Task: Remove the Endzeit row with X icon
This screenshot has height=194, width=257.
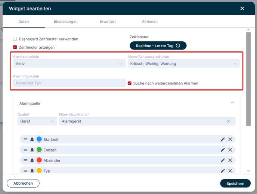Action: tap(230, 150)
